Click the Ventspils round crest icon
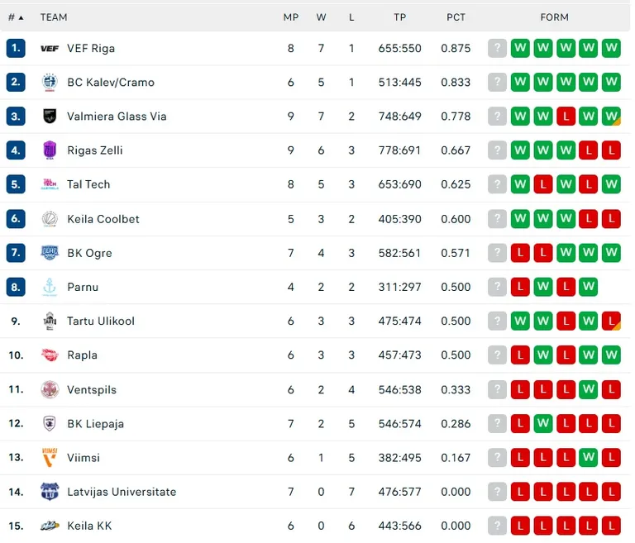Screen dimensions: 635x543 click(x=50, y=389)
